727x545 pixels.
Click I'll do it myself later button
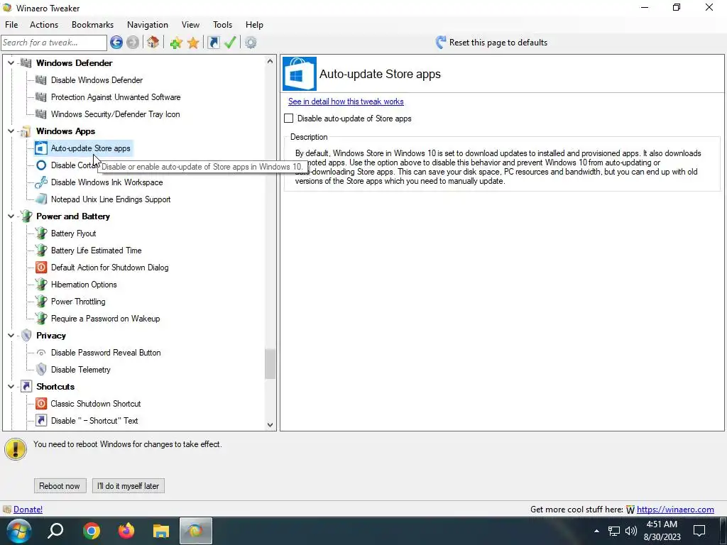tap(129, 485)
